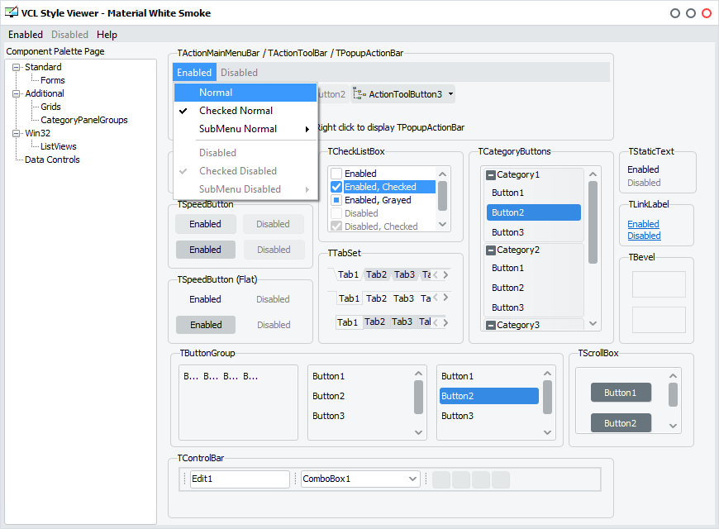719x529 pixels.
Task: Click the app icon in title bar
Action: (x=12, y=12)
